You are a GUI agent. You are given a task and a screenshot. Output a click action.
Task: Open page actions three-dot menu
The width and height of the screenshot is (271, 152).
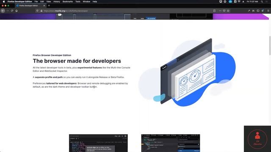click(220, 11)
